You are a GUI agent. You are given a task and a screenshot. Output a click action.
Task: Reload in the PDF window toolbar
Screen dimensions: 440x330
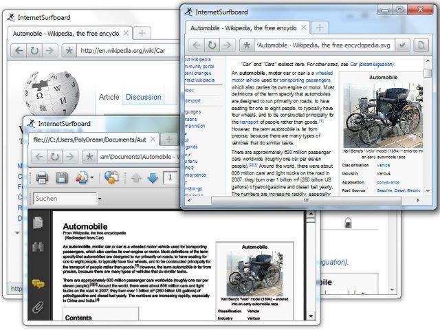click(54, 157)
